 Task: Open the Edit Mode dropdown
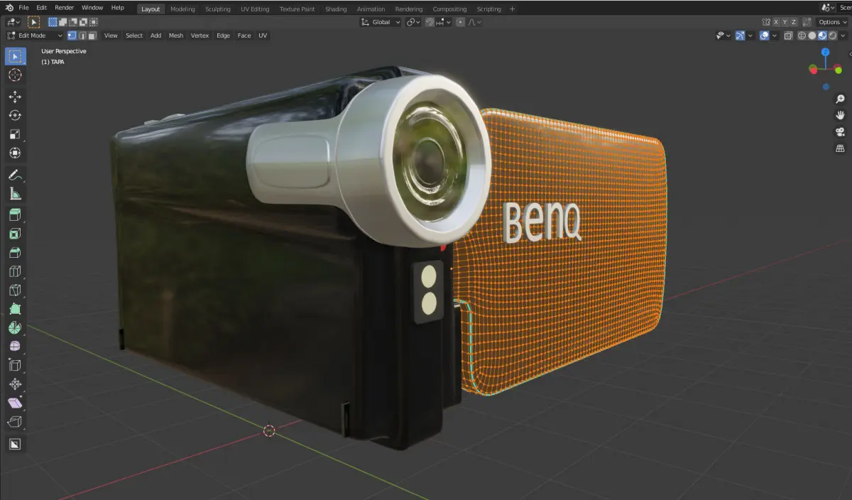[x=35, y=36]
